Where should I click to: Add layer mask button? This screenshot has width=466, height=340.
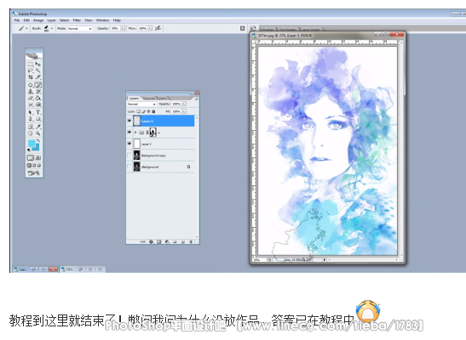coord(159,242)
